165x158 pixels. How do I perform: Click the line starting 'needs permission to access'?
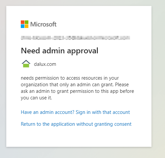point(70,78)
